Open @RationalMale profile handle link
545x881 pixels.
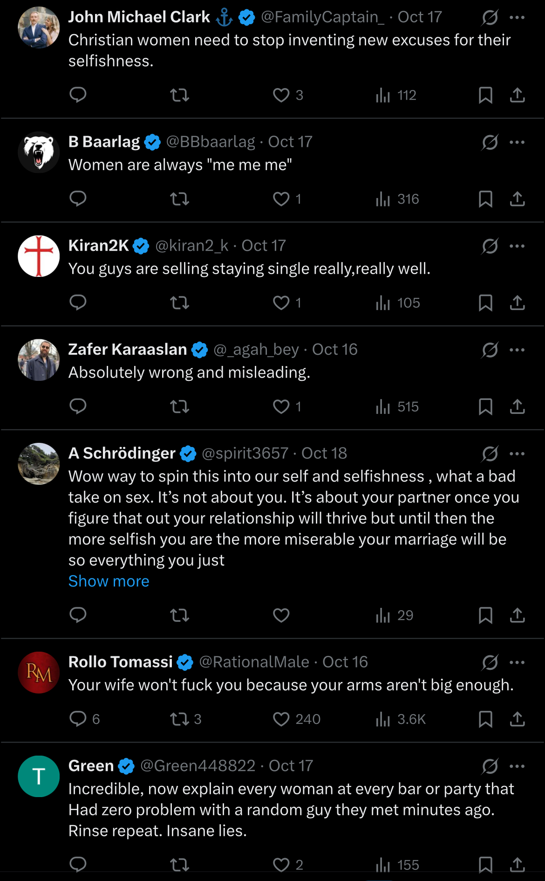tap(254, 662)
